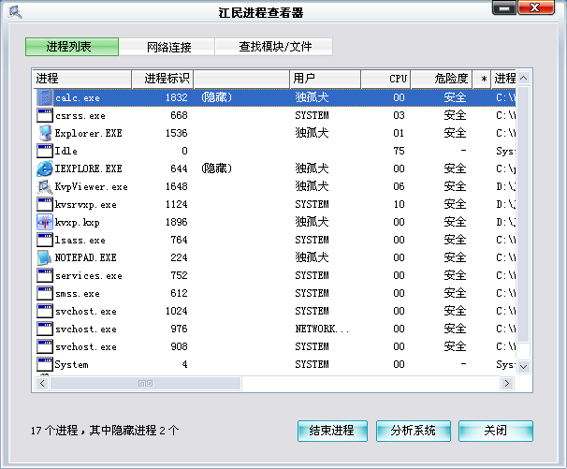
Task: Click the csrss.exe process icon
Action: point(45,115)
